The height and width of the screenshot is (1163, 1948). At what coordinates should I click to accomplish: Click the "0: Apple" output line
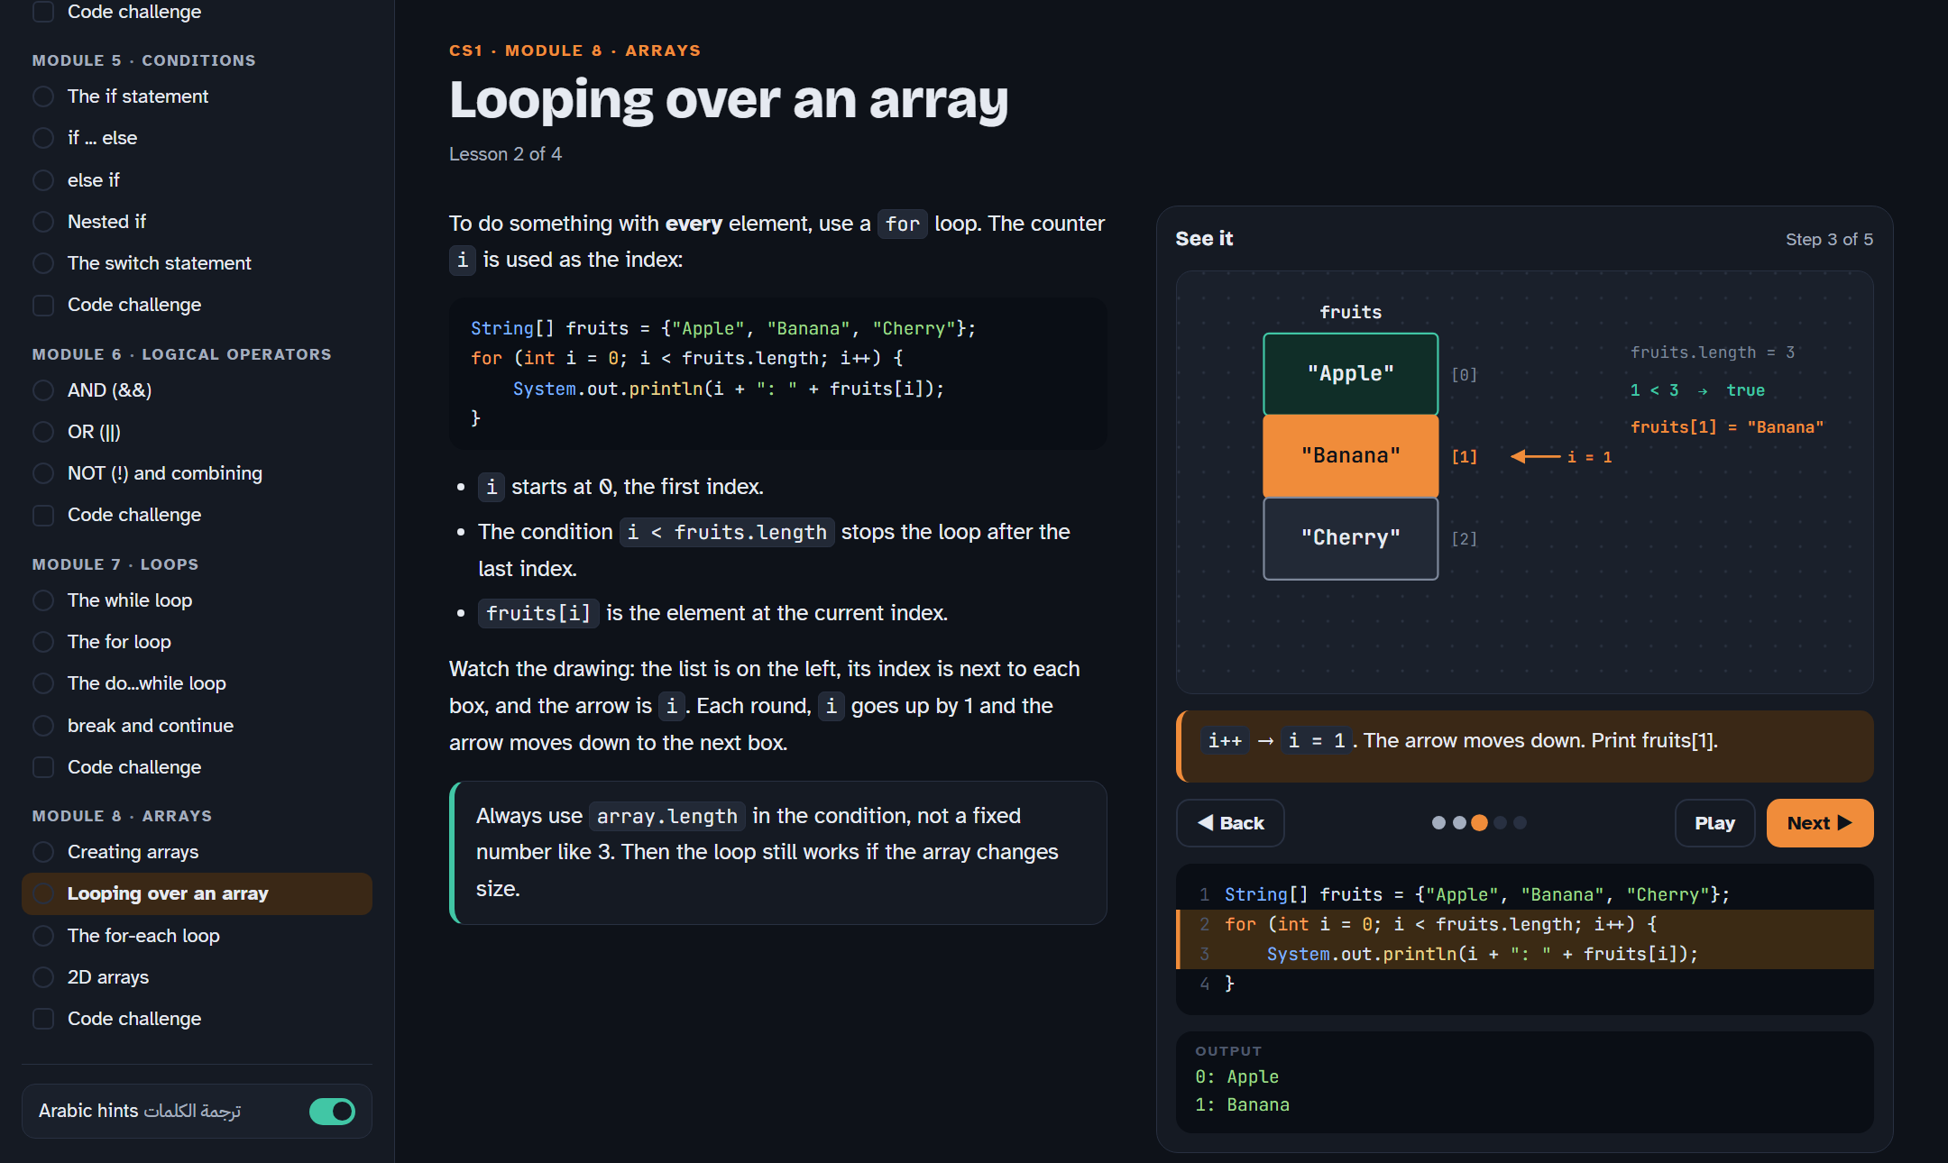[1236, 1076]
